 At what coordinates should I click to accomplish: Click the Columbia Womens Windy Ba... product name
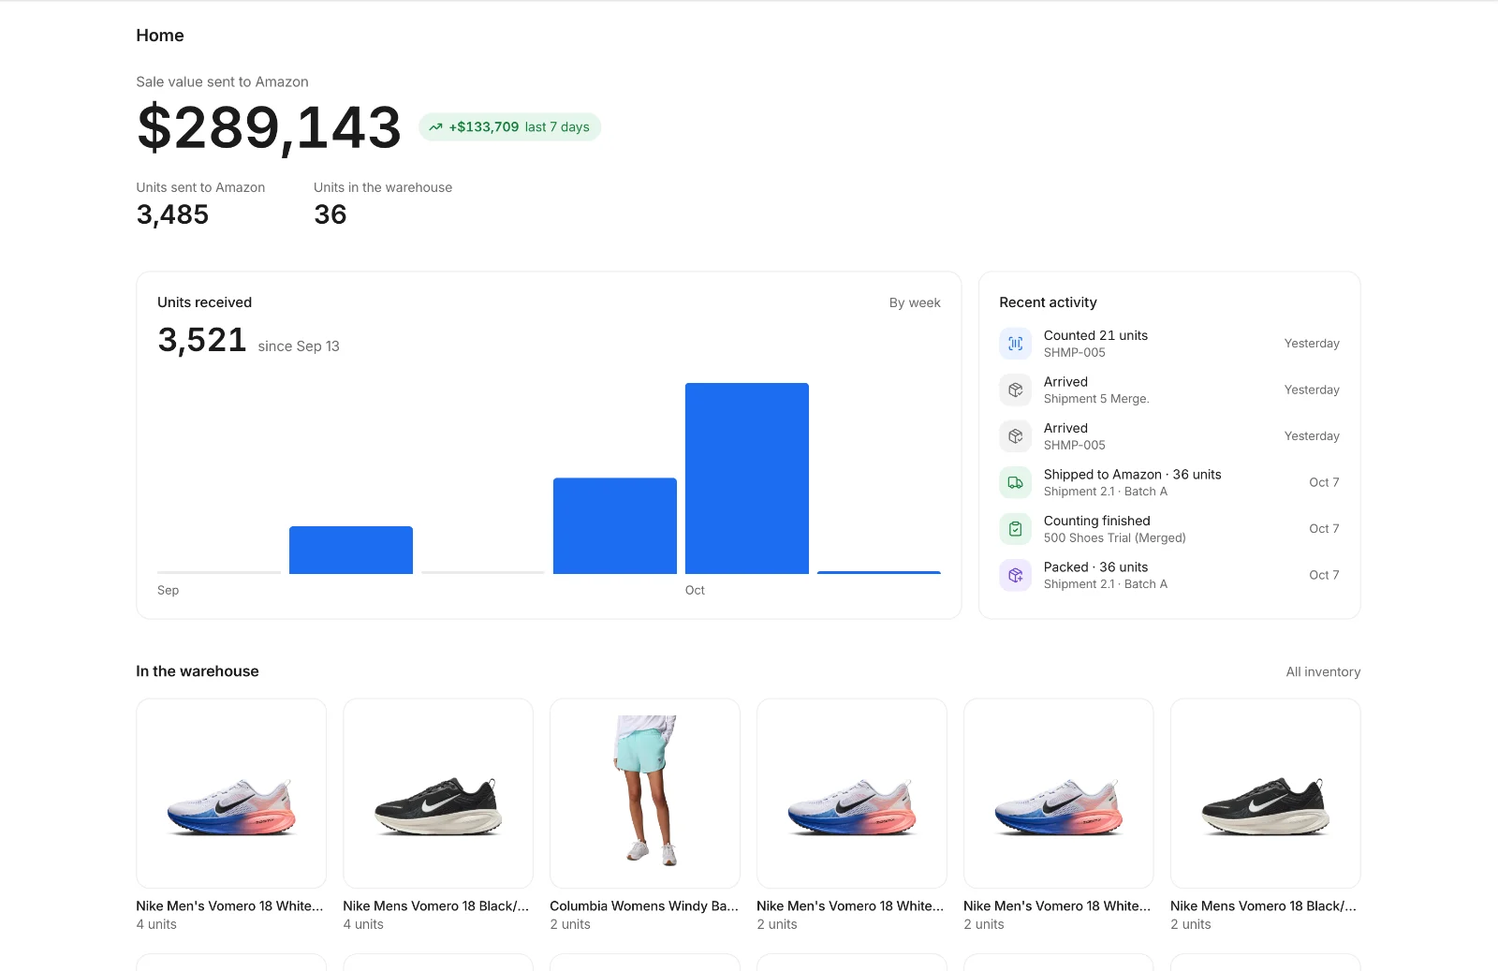[644, 905]
